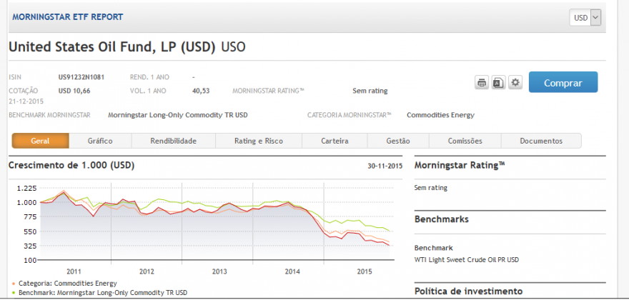The width and height of the screenshot is (629, 300).
Task: Click the Morningstar ETF Report header
Action: 68,17
